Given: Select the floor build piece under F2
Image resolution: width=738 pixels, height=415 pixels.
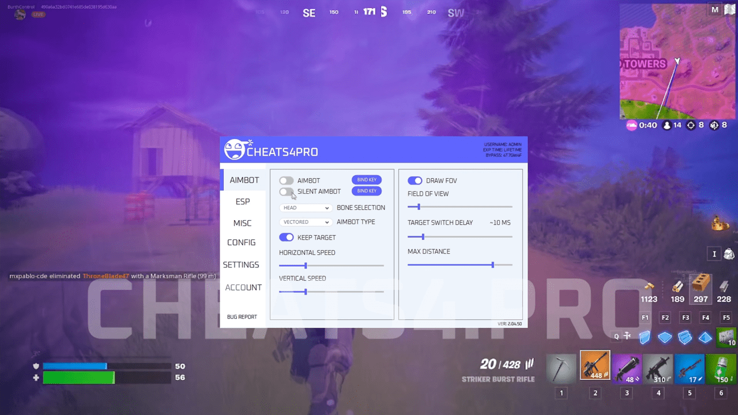Looking at the screenshot, I should [665, 337].
